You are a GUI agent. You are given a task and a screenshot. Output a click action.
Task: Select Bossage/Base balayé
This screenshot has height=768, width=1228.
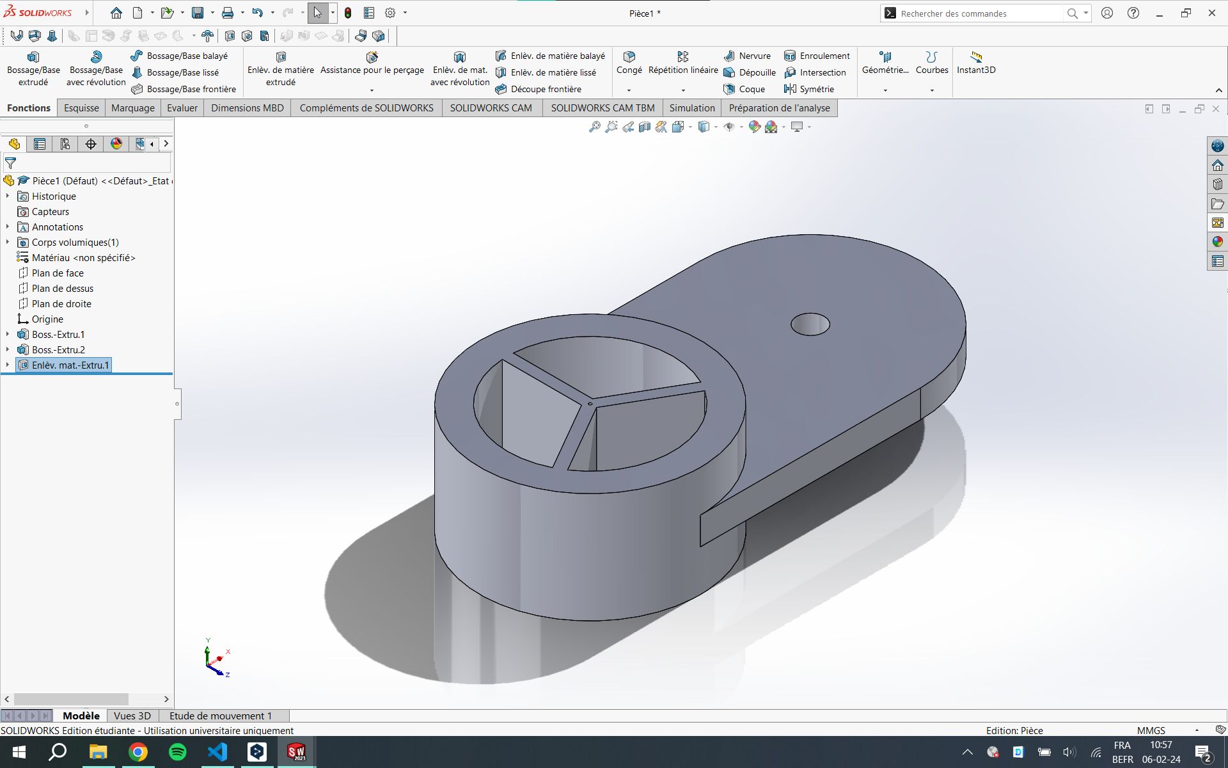[179, 56]
